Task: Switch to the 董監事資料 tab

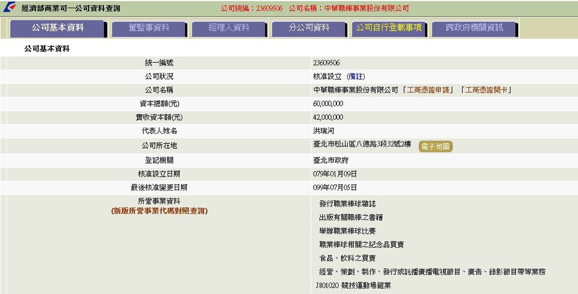Action: pos(148,28)
